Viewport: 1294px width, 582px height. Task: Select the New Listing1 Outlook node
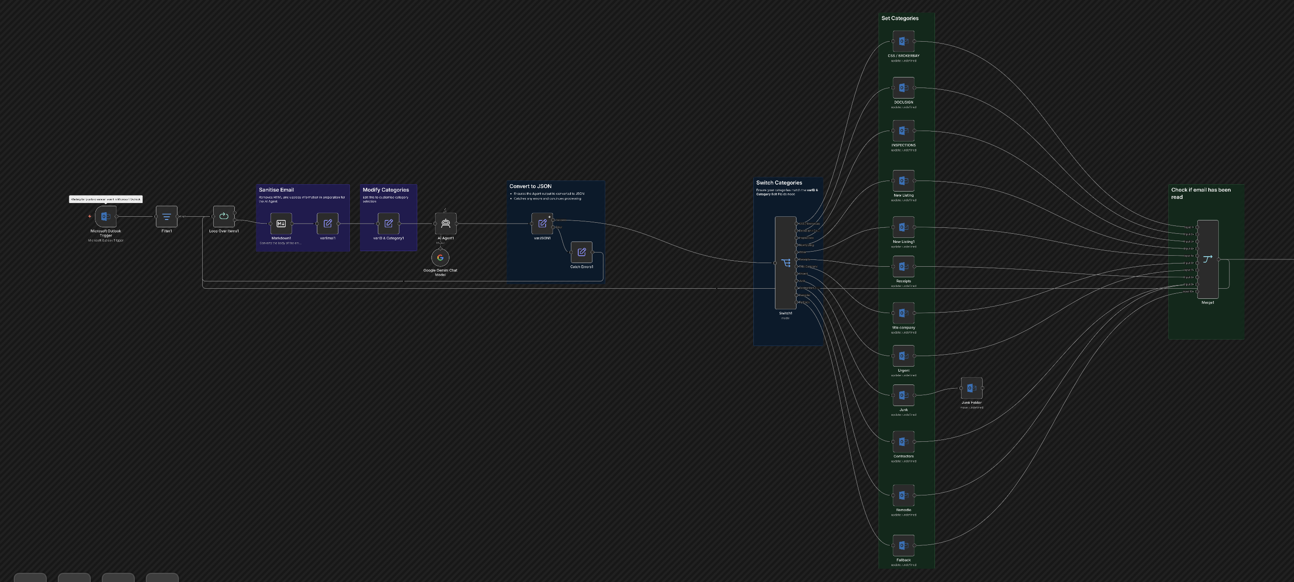pyautogui.click(x=903, y=227)
